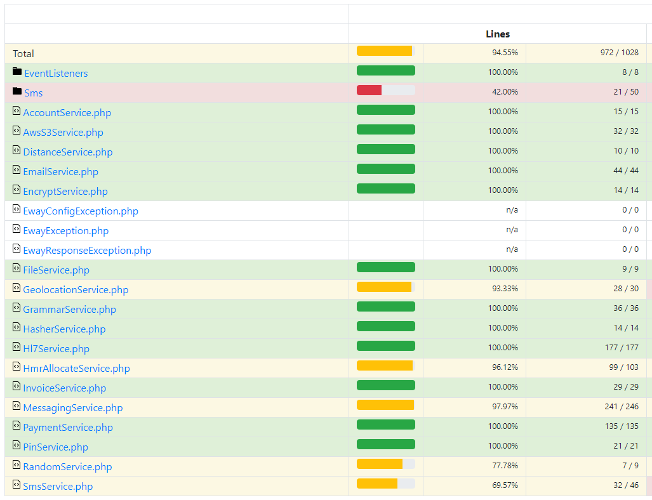The width and height of the screenshot is (652, 500).
Task: Click the folder icon next to Sms
Action: click(x=17, y=91)
